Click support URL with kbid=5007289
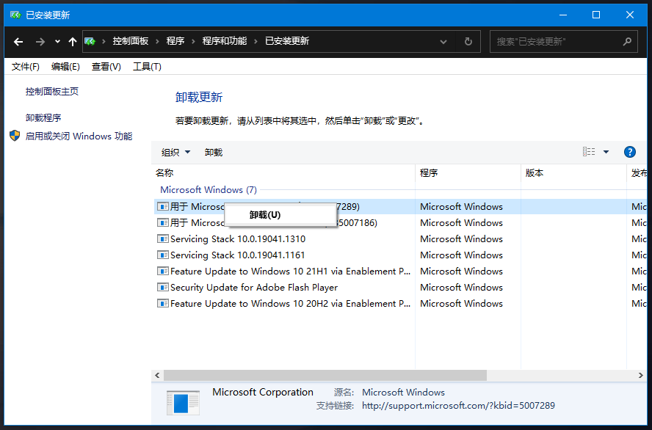The width and height of the screenshot is (652, 430). pos(458,406)
